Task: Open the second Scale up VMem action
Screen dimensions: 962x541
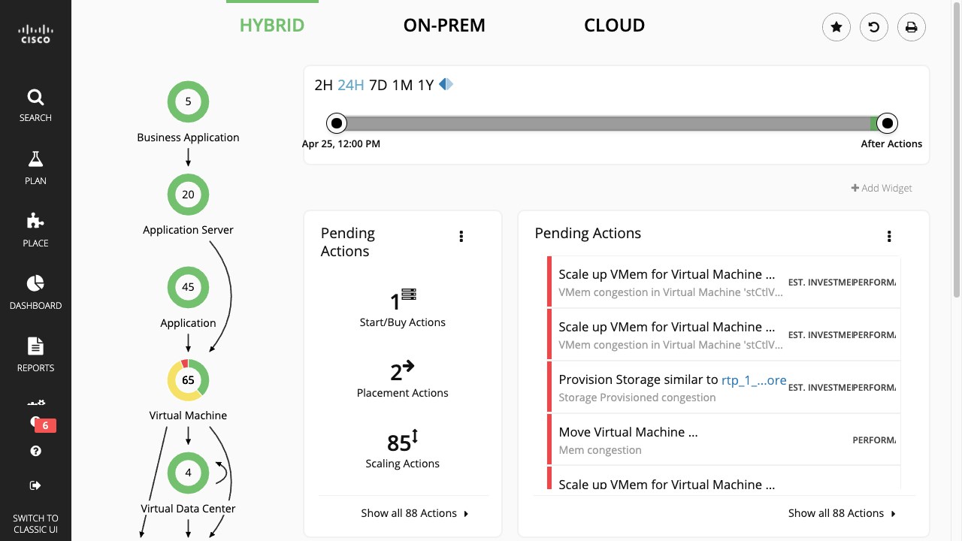Action: click(725, 335)
